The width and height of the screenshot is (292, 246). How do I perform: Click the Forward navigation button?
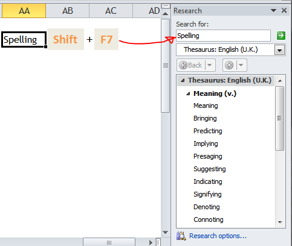click(x=229, y=65)
